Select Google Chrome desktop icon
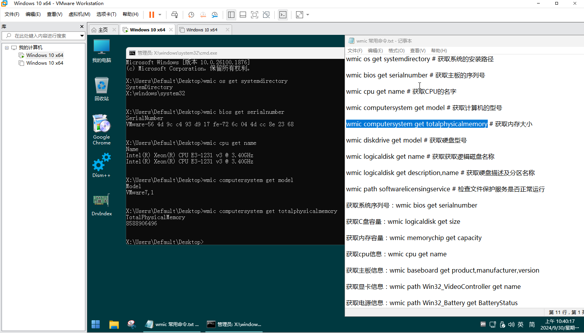This screenshot has height=333, width=584. click(101, 130)
